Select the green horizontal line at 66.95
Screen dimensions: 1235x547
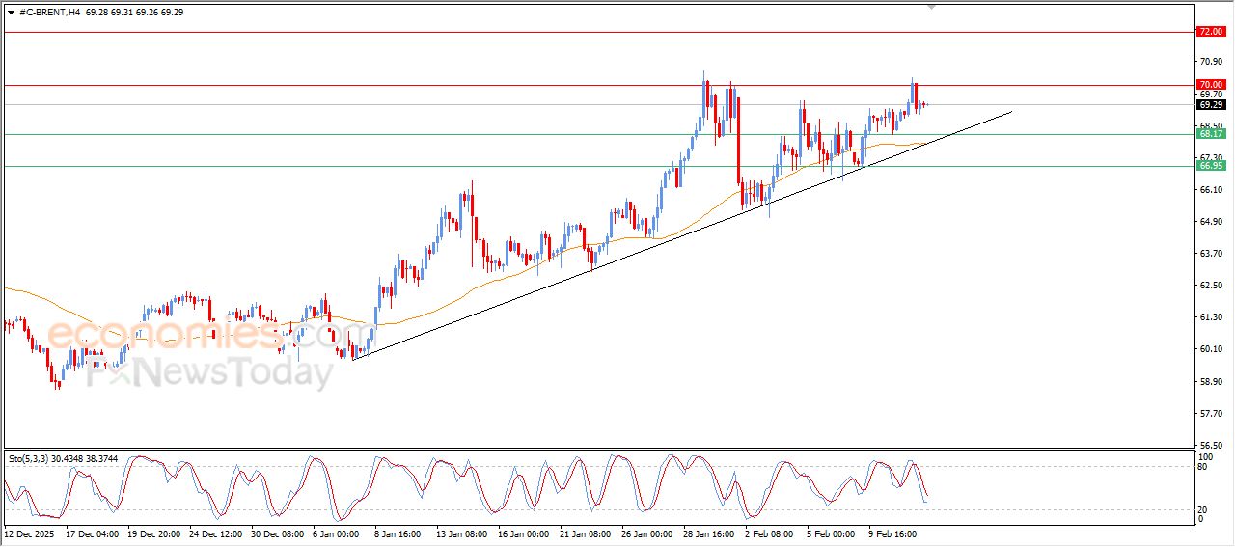coord(386,166)
